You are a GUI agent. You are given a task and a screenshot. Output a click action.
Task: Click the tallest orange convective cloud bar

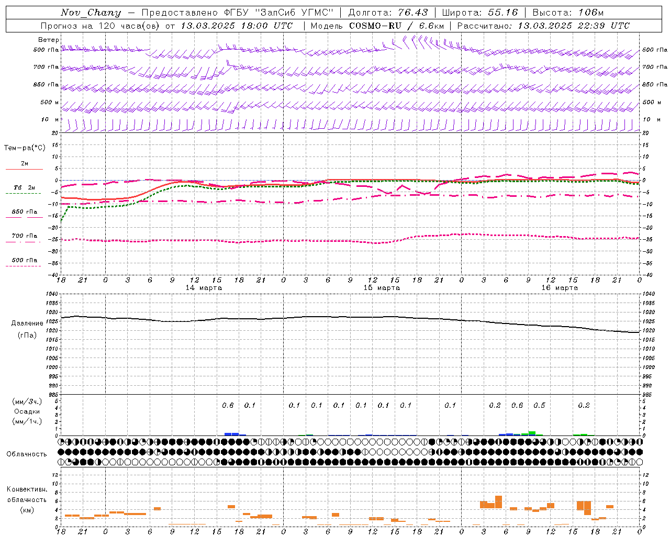(x=498, y=502)
